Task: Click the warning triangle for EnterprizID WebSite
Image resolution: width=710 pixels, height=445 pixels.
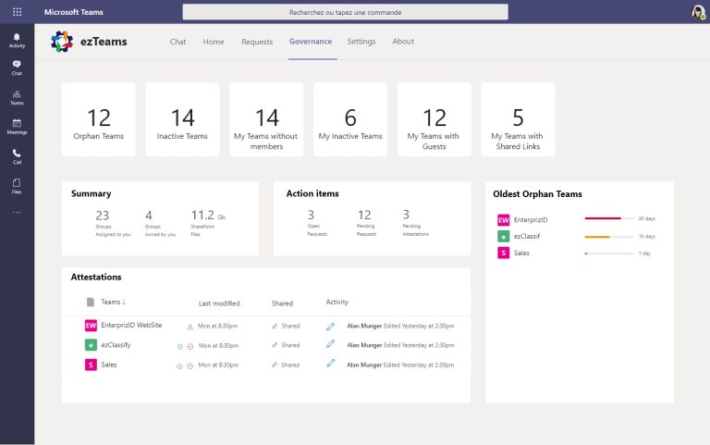Action: [x=190, y=327]
